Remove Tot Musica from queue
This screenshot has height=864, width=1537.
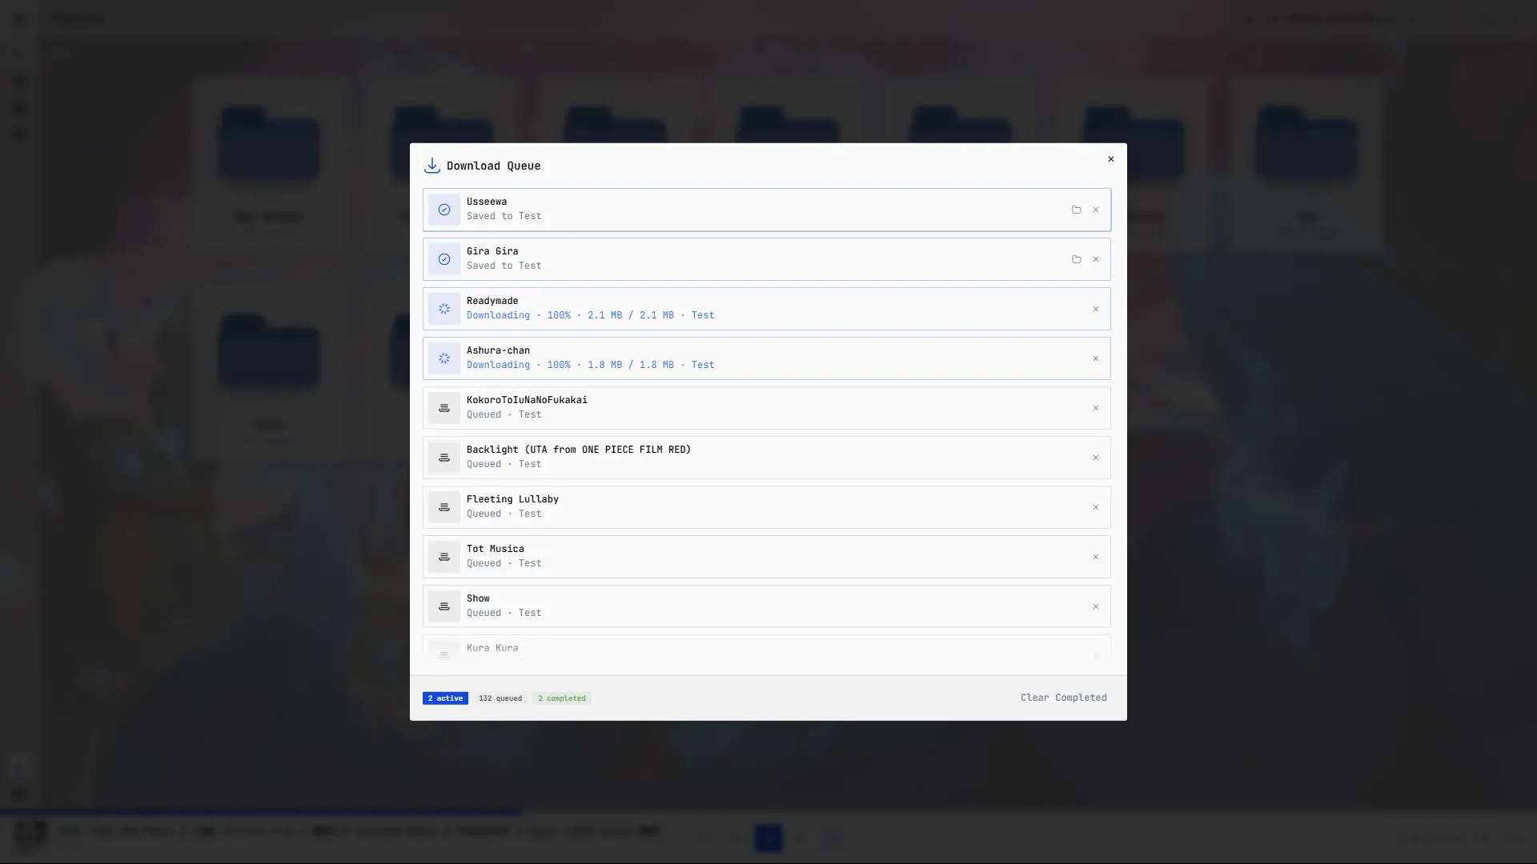(1095, 557)
